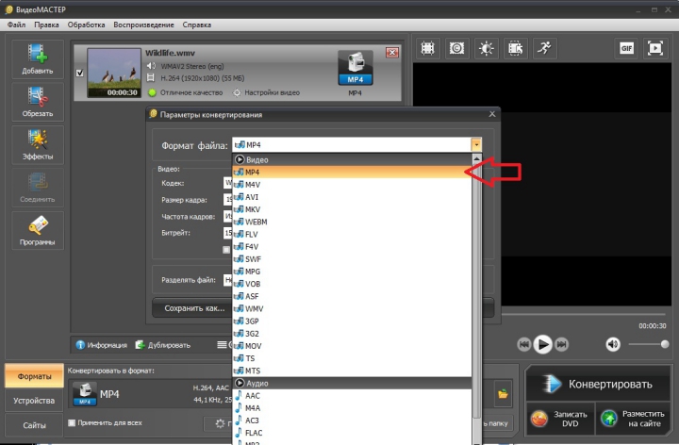Open the Справка menu
This screenshot has width=679, height=445.
196,25
